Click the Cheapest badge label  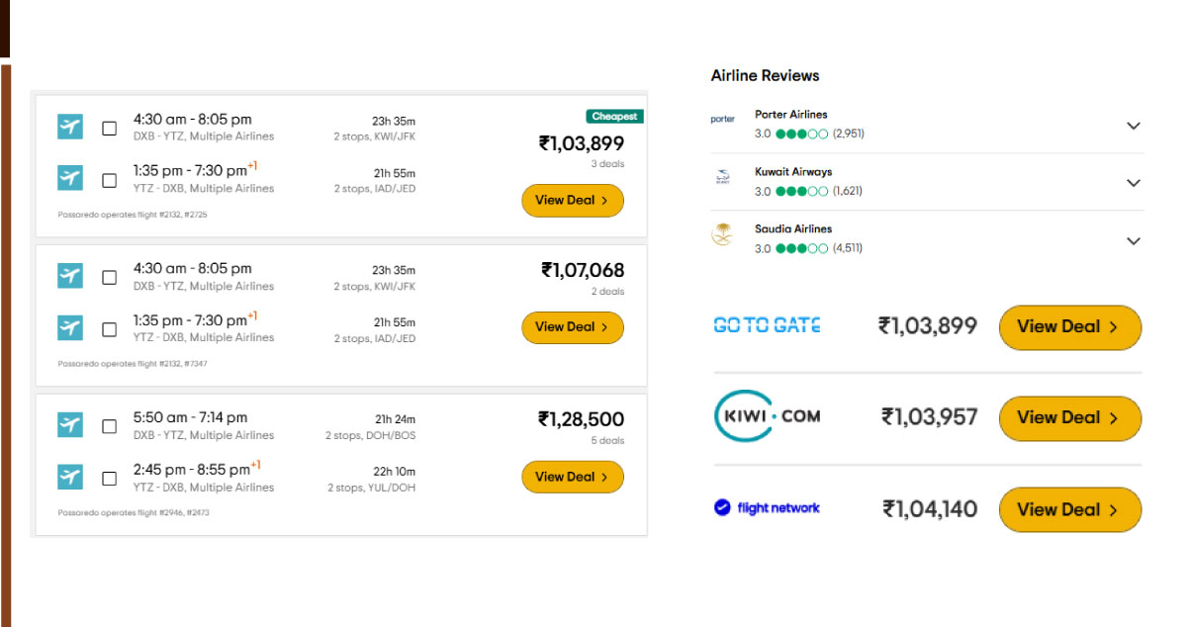(x=614, y=116)
